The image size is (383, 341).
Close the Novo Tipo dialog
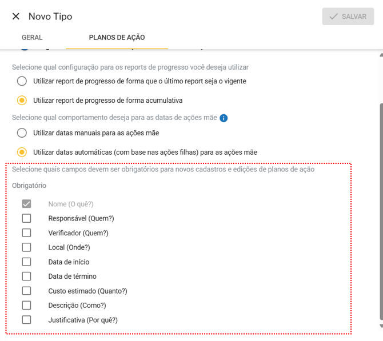(15, 17)
